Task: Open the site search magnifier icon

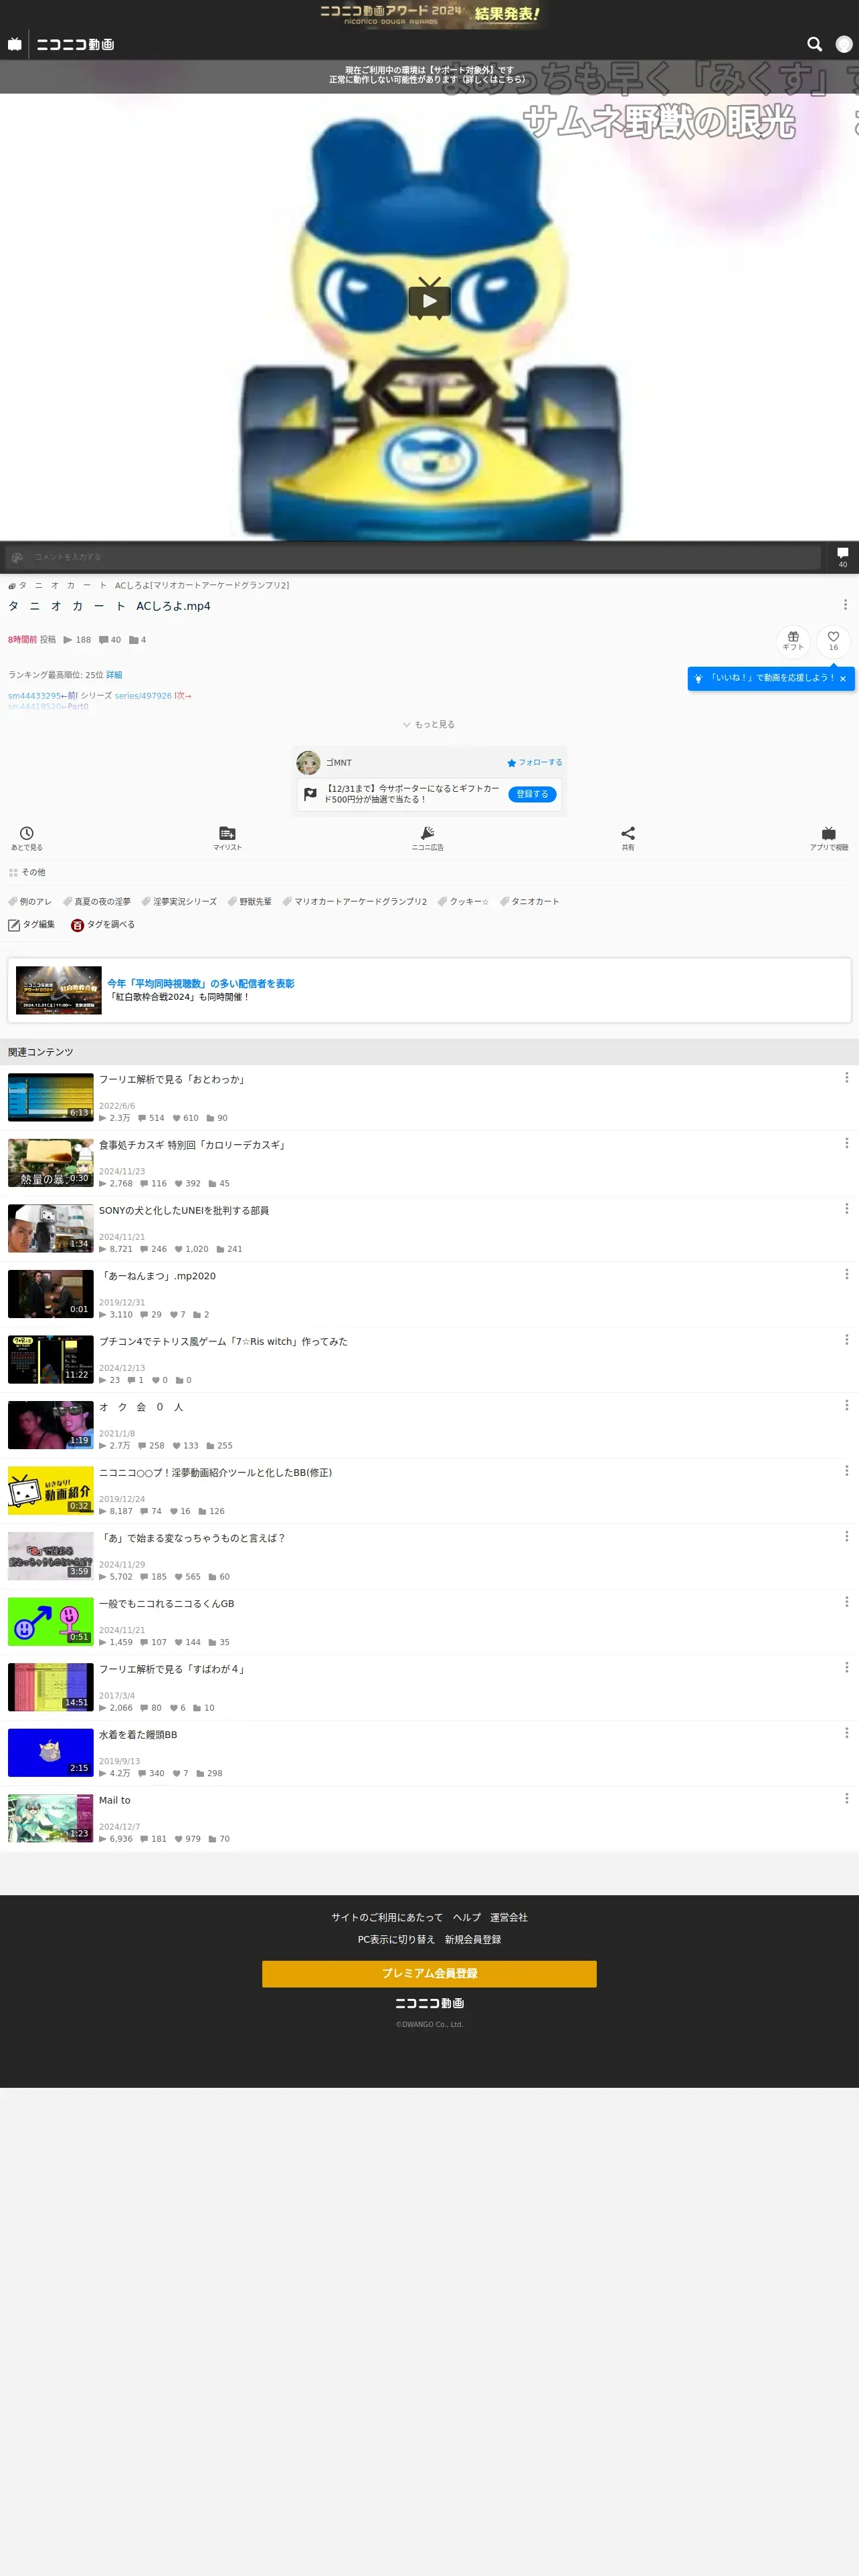Action: [x=814, y=44]
